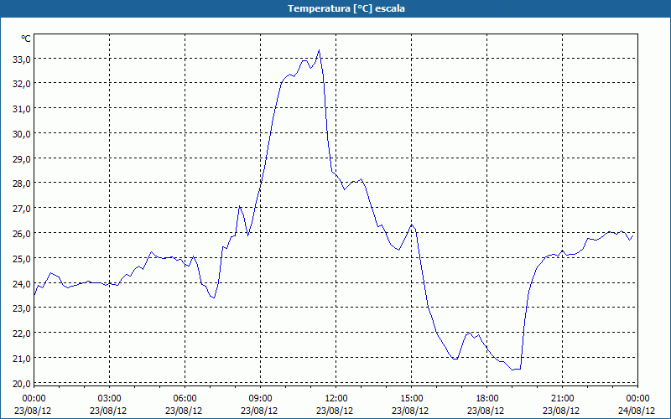This screenshot has height=419, width=671.
Task: Select the 23,0 y-axis label
Action: 22,308
